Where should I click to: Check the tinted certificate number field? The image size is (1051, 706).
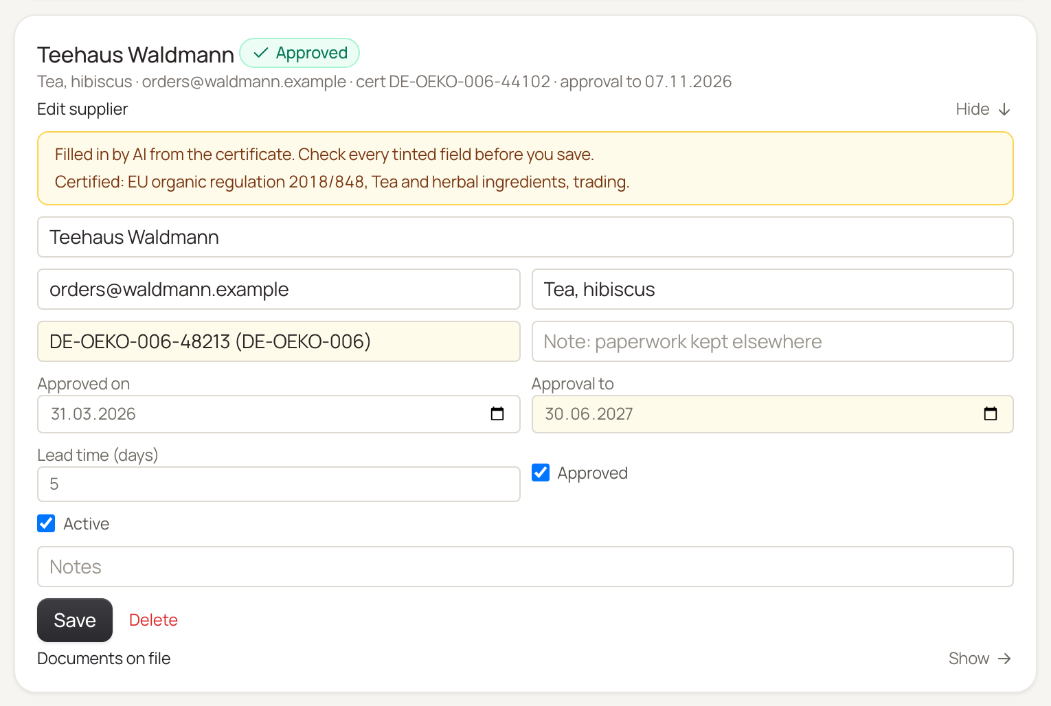tap(279, 341)
